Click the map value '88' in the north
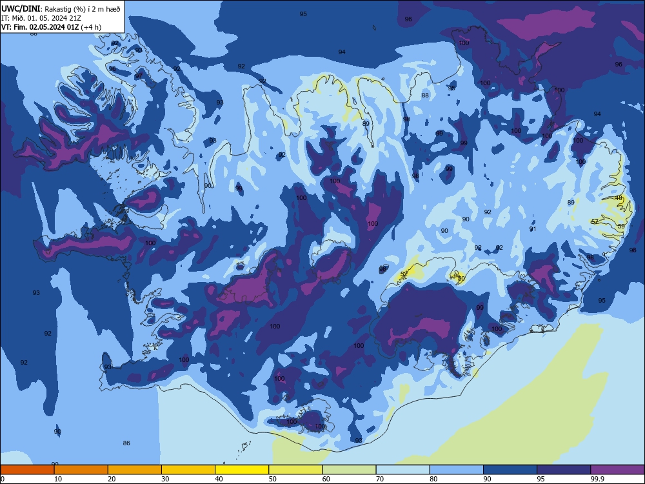This screenshot has height=484, width=645. click(425, 95)
